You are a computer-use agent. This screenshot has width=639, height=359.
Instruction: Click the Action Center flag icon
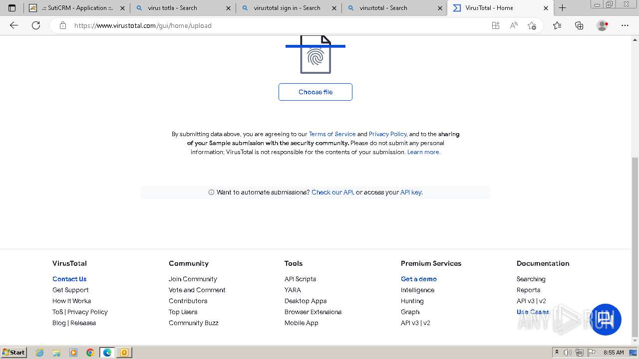coord(591,353)
